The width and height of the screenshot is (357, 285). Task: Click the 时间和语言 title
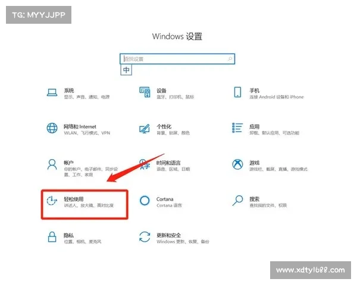point(168,163)
